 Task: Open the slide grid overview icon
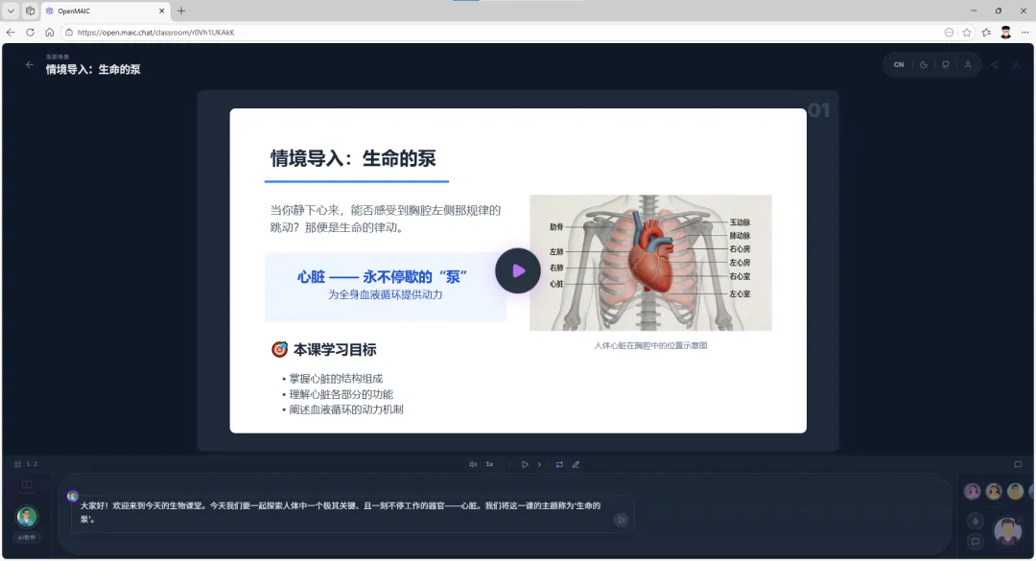pos(18,464)
